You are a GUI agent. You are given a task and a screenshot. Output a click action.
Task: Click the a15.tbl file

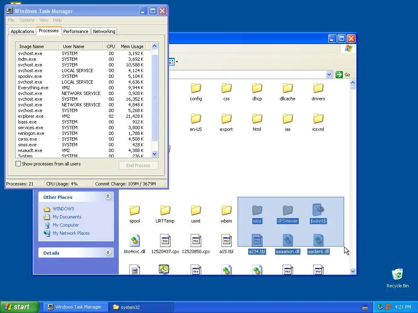(x=226, y=245)
